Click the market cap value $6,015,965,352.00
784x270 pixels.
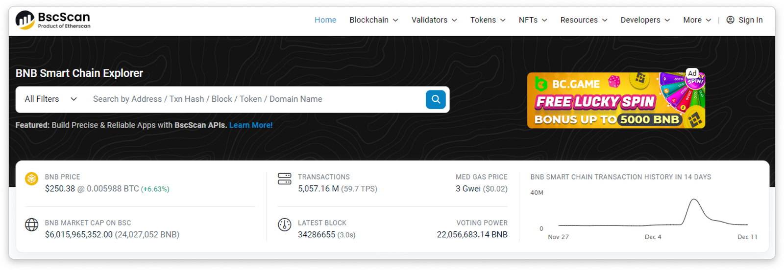click(x=79, y=235)
